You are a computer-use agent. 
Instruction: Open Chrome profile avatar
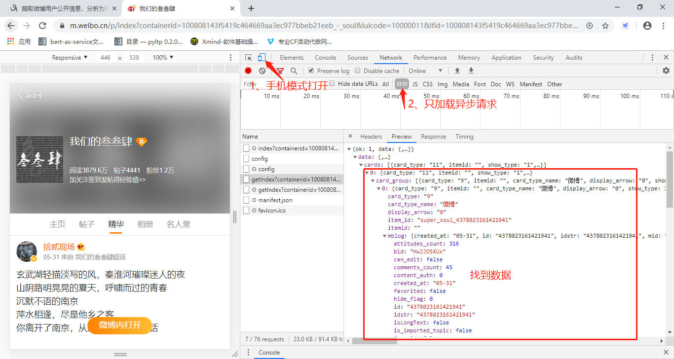coord(647,26)
